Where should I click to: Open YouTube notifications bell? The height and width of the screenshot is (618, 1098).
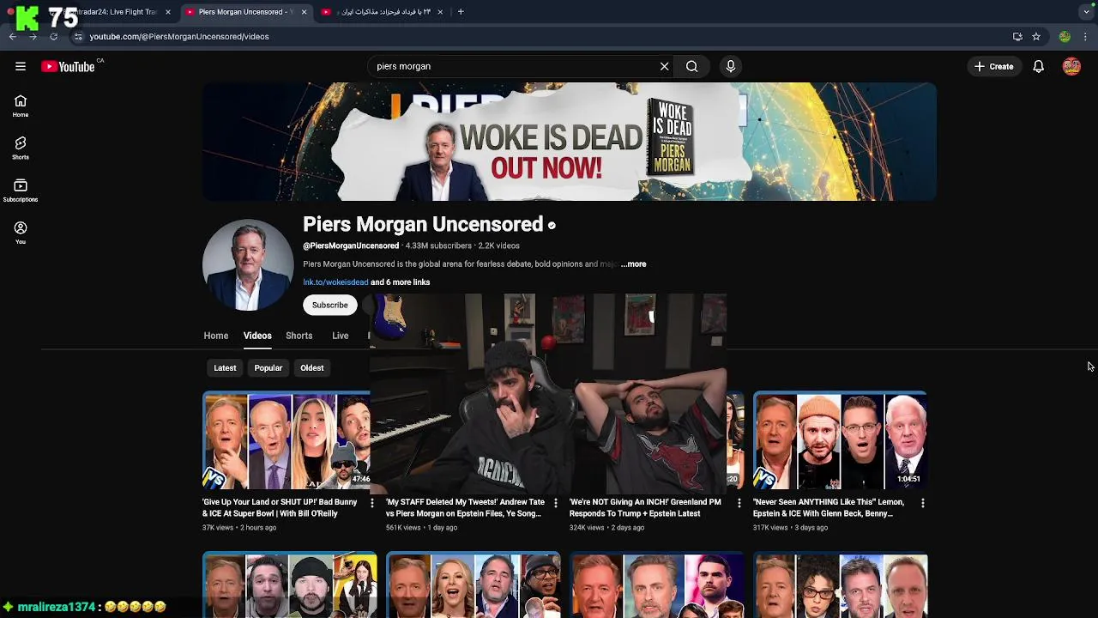click(x=1038, y=66)
